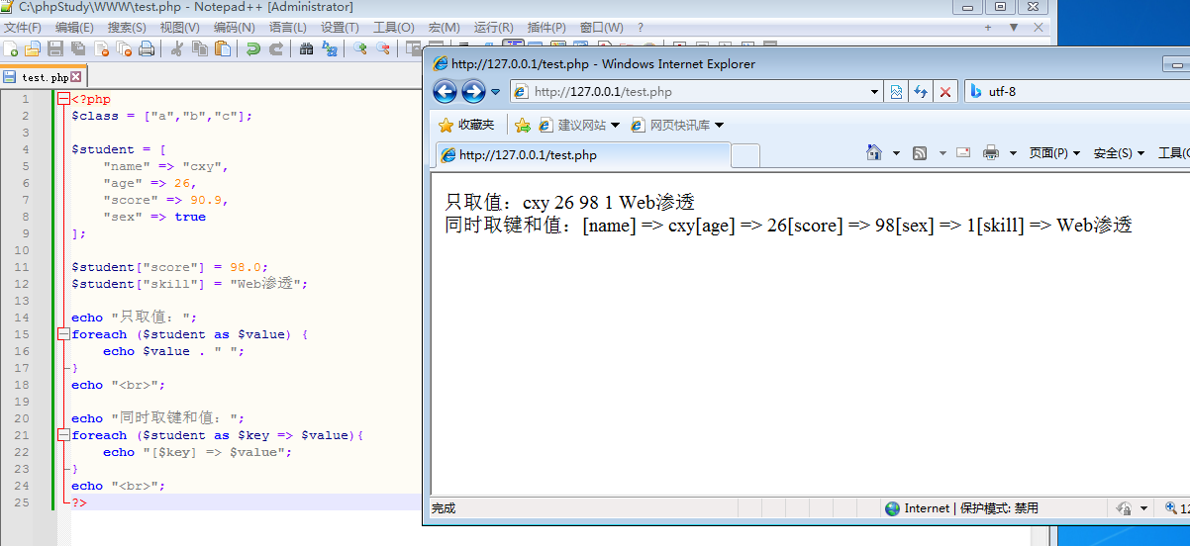
Task: Cut selection using the scissors icon
Action: (x=177, y=48)
